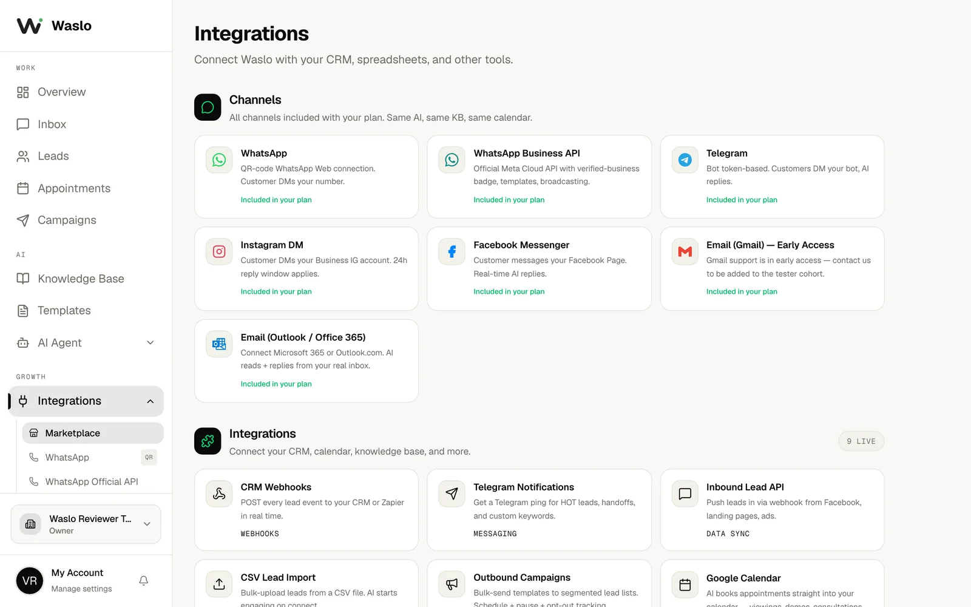
Task: Open Facebook Messenger card title
Action: pos(521,245)
